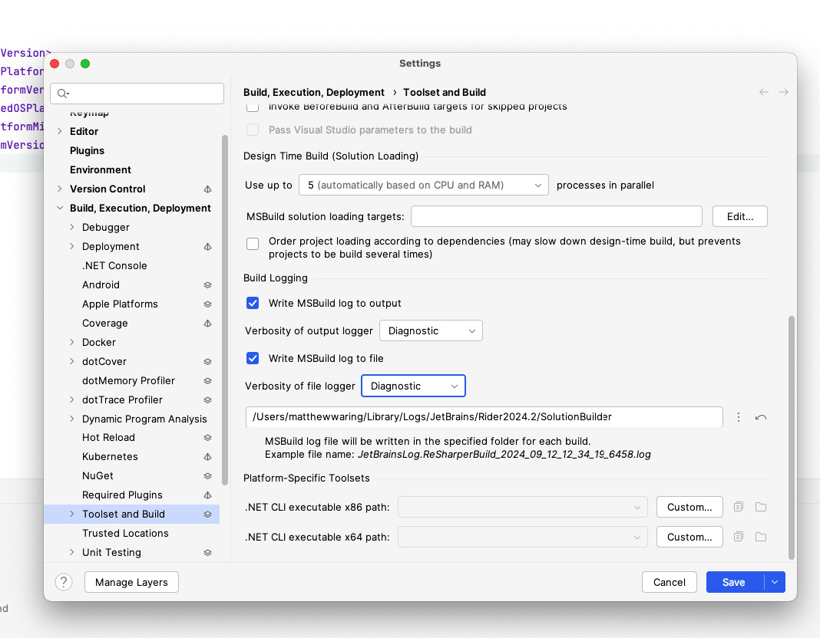
Task: Open .NET Console settings page
Action: tap(114, 266)
